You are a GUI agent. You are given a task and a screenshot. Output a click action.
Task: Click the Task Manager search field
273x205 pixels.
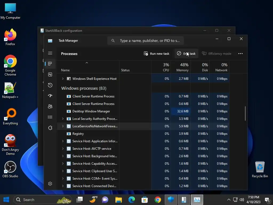[x=146, y=41]
